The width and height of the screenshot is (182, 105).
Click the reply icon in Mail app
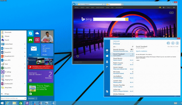[168, 43]
